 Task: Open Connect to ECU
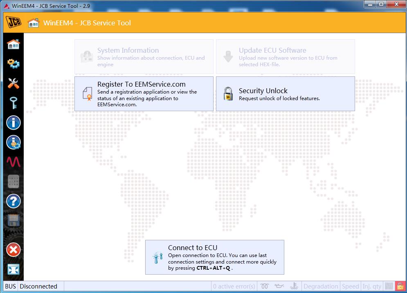[215, 257]
